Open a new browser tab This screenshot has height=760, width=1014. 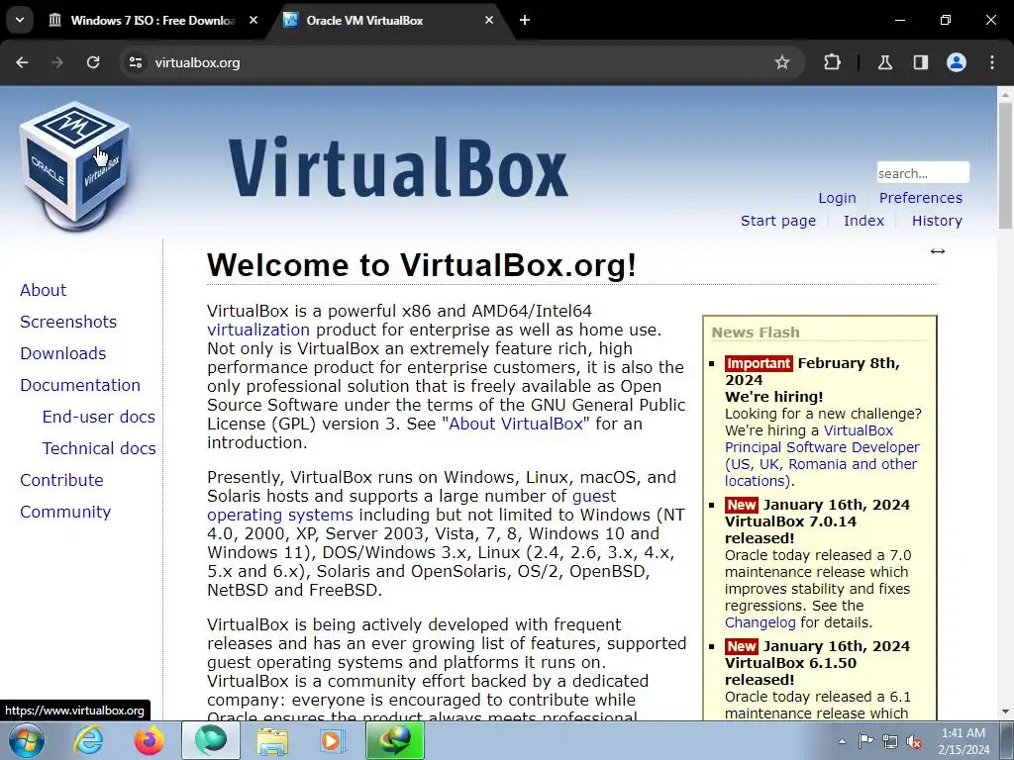pos(525,20)
